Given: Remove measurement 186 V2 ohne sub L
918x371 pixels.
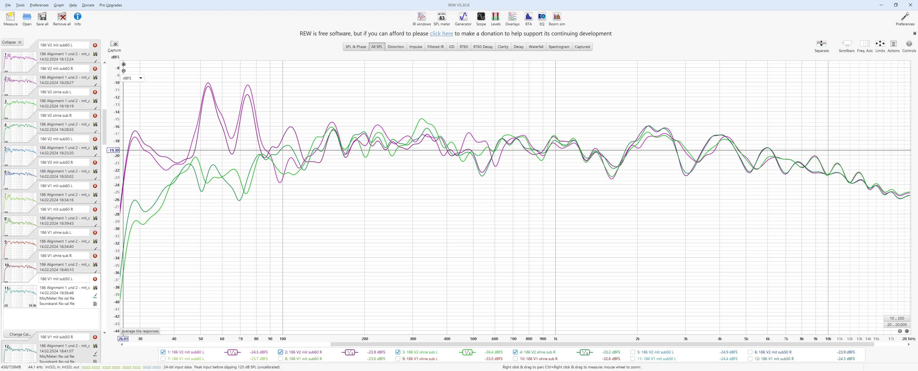Looking at the screenshot, I should pos(95,92).
